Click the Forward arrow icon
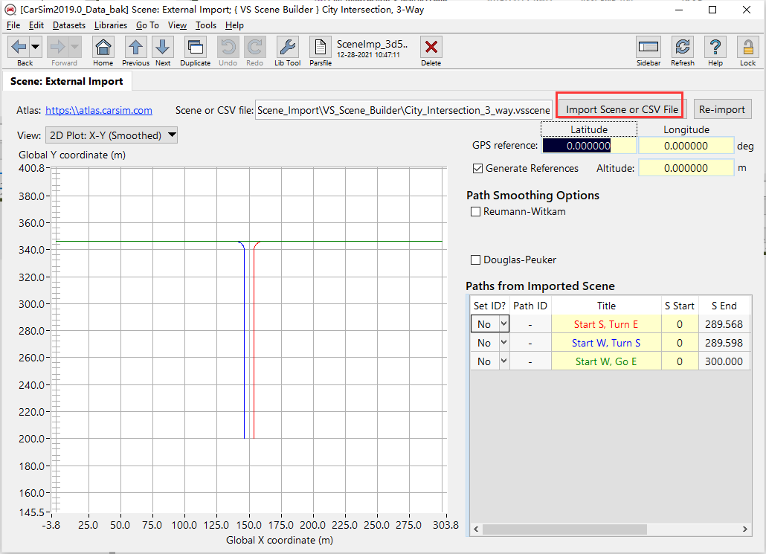Viewport: 766px width, 554px height. [x=58, y=48]
